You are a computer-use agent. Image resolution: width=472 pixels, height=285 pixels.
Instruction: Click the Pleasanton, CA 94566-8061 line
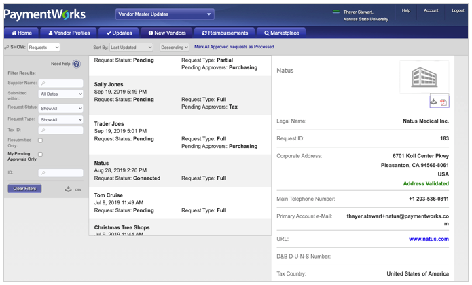pos(414,165)
